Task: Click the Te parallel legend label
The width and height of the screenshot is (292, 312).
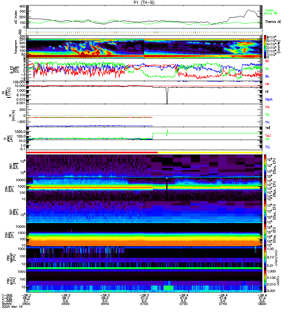Action: (x=267, y=128)
